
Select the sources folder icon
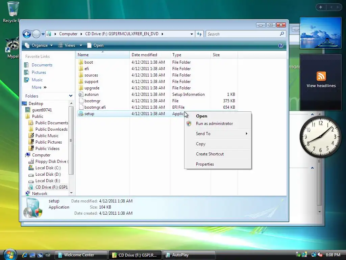(x=81, y=75)
